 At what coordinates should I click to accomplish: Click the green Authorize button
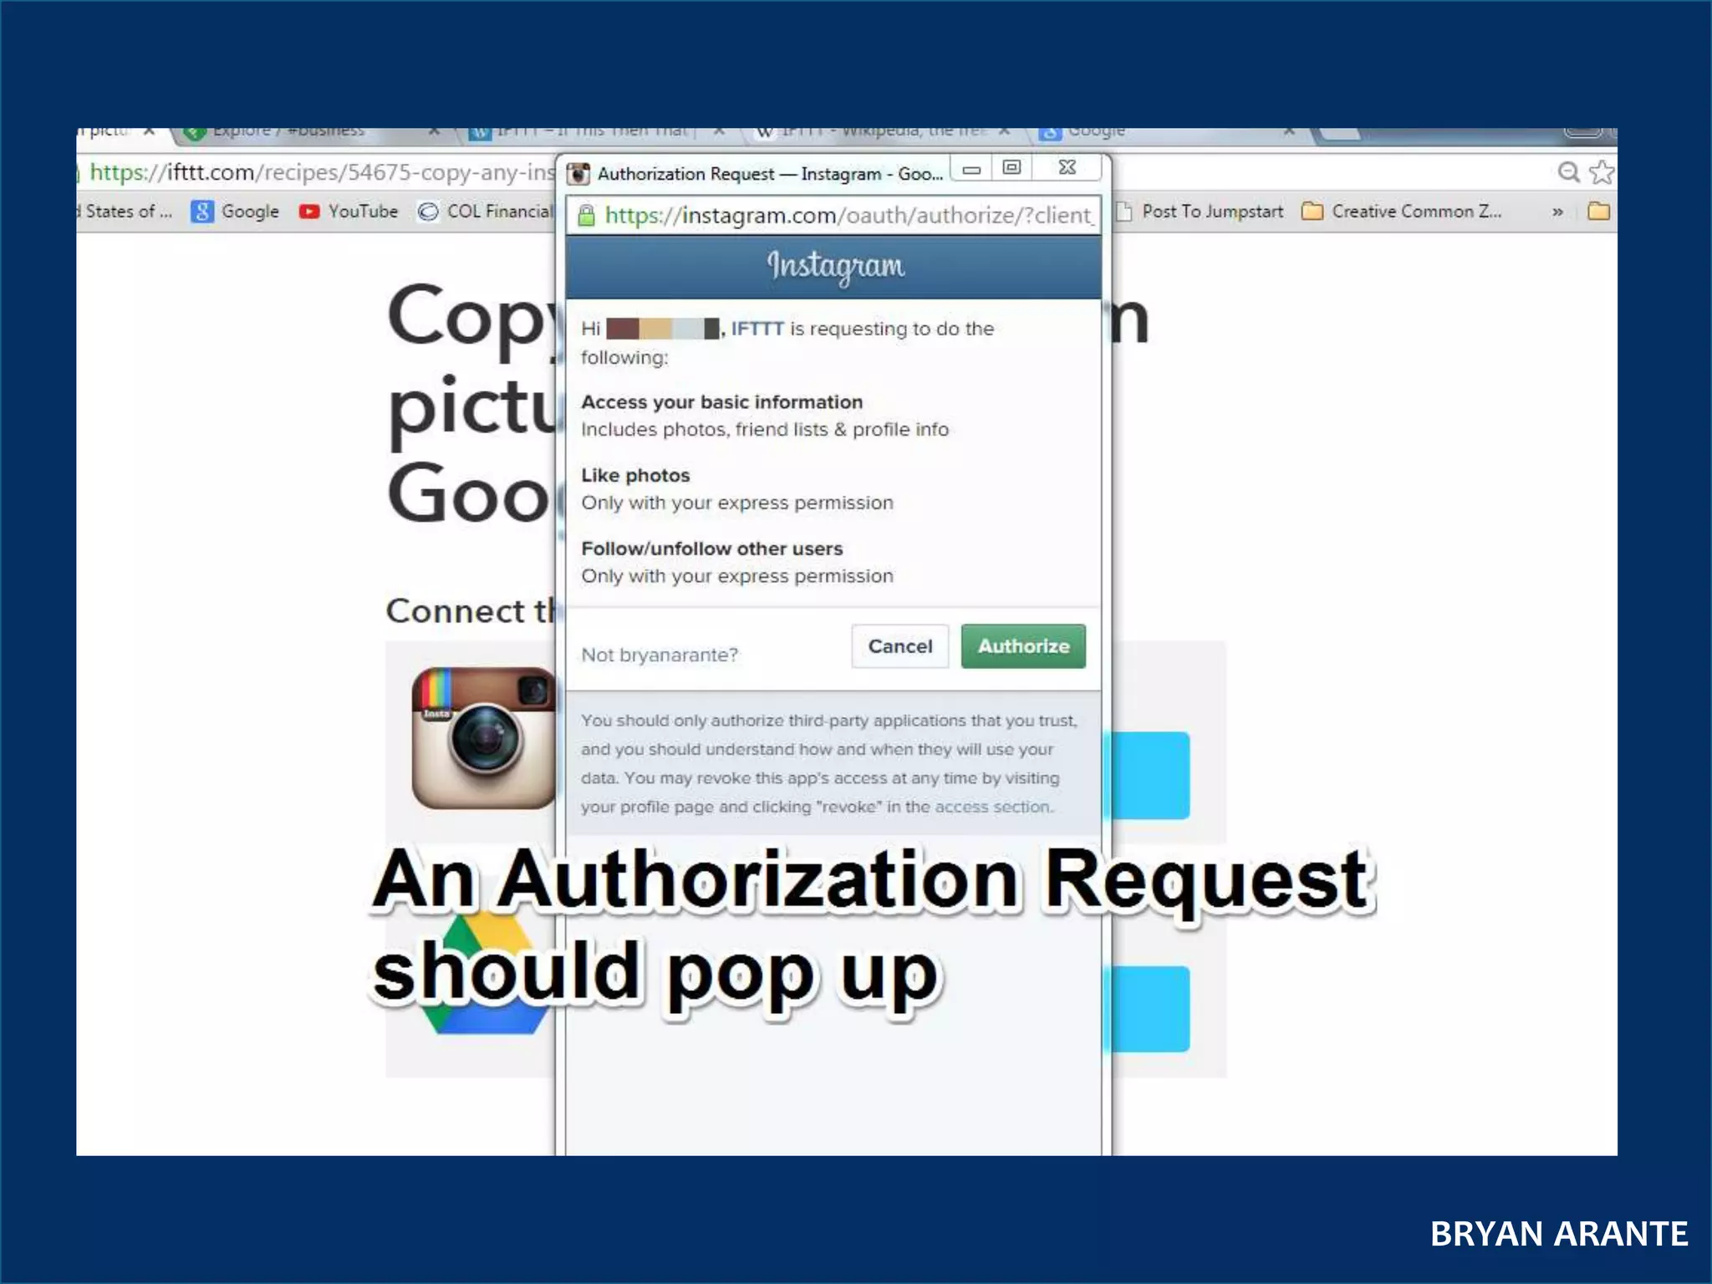1022,646
